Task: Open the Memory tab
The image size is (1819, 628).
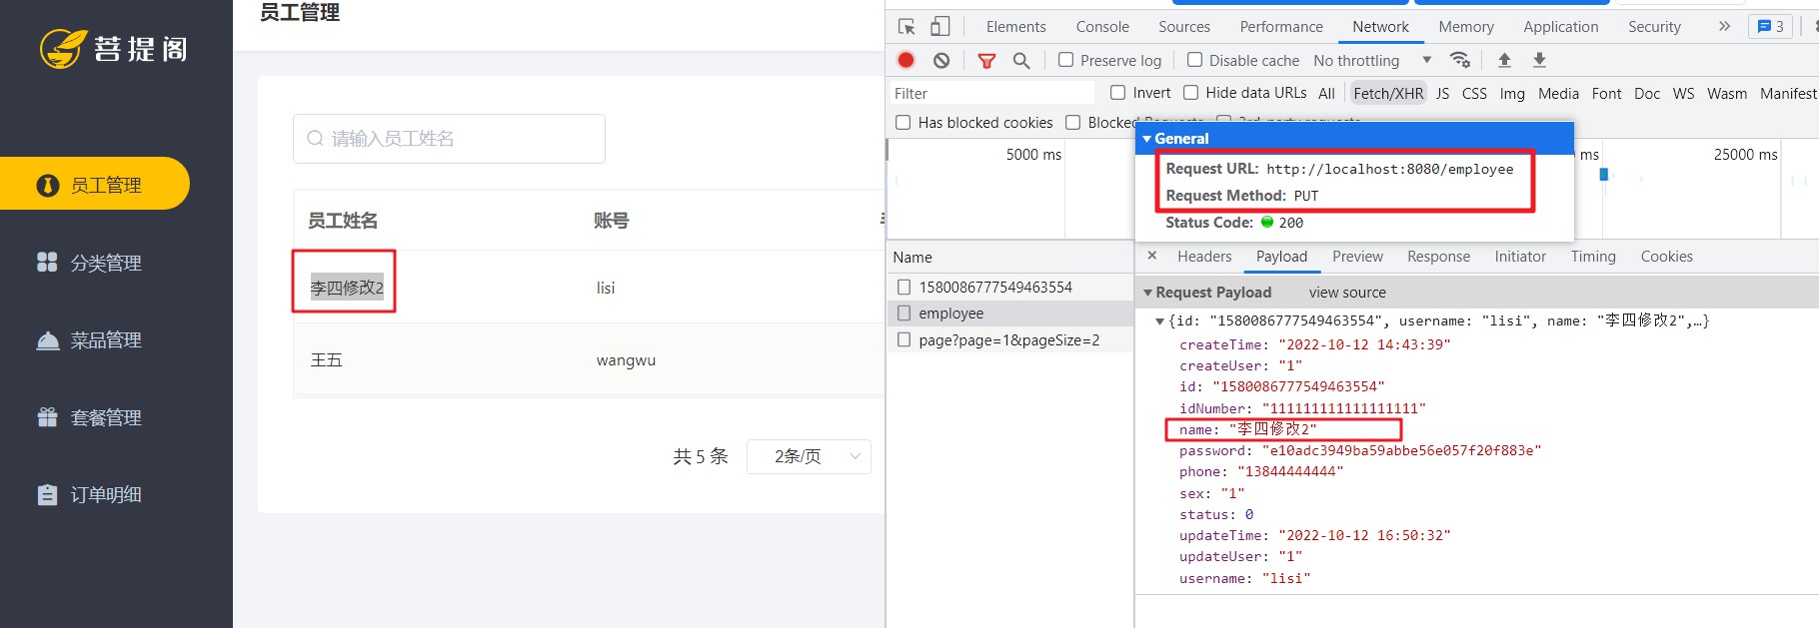Action: click(x=1466, y=27)
